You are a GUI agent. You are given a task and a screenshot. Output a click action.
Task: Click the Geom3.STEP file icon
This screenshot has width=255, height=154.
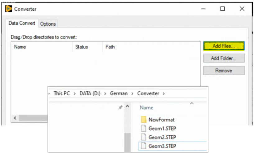143,146
